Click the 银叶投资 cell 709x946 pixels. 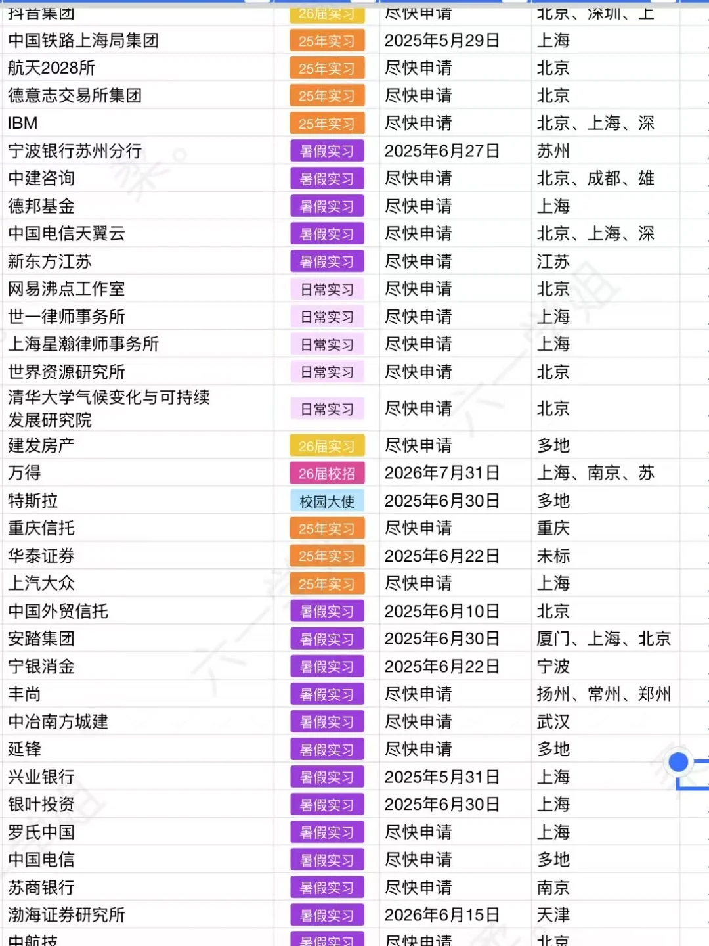coord(138,804)
